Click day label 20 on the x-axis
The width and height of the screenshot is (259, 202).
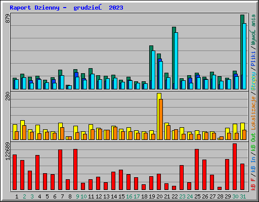[x=159, y=196]
